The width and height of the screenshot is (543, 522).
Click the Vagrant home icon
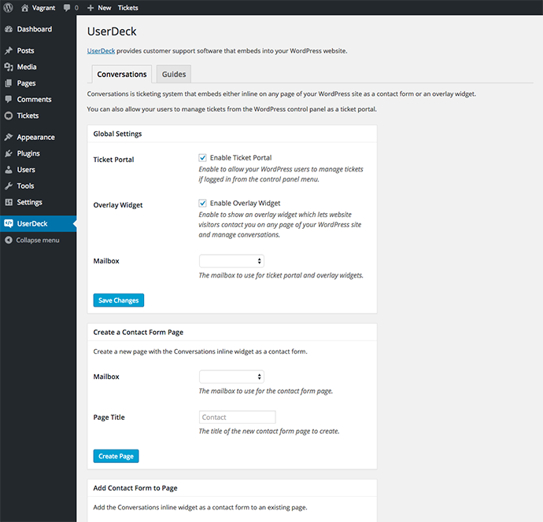[x=24, y=8]
